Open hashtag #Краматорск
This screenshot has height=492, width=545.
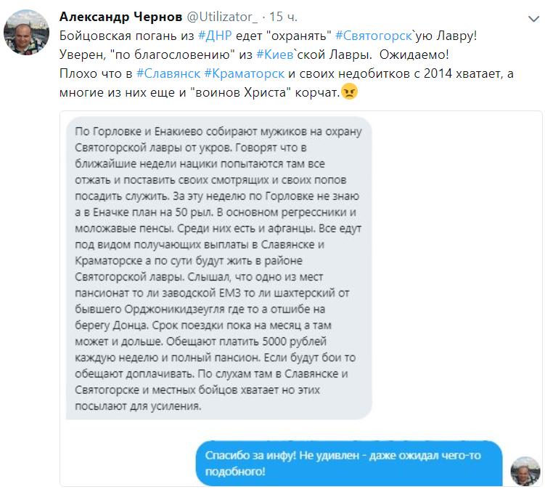pos(245,73)
